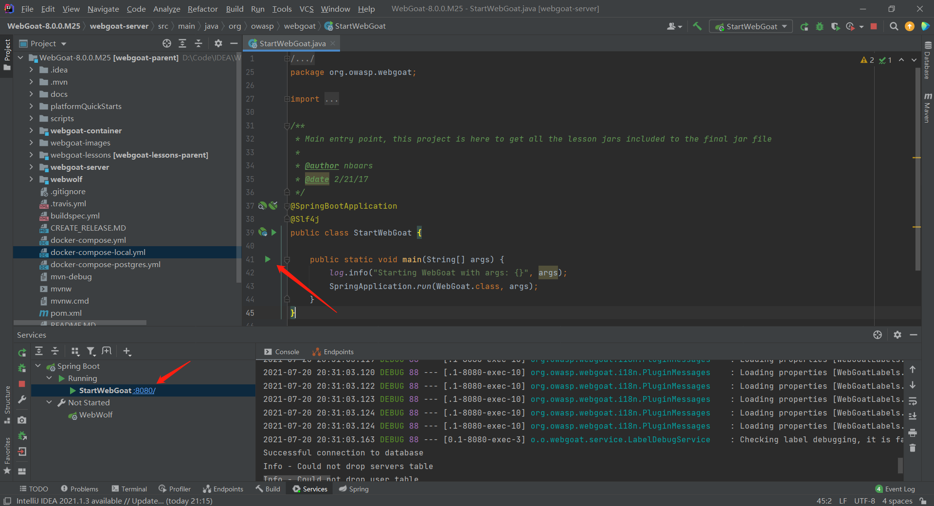Rerun StartWebGoat from the top toolbar

click(x=805, y=26)
